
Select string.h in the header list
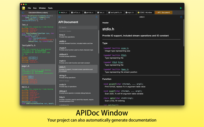tap(78, 76)
